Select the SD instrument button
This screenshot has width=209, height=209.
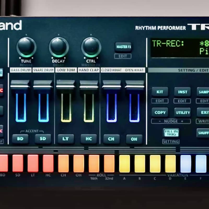(43, 139)
